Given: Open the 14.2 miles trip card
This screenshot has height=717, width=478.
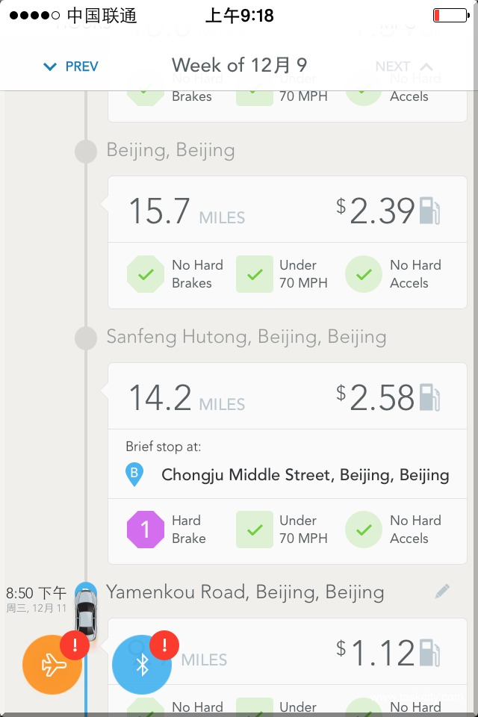Looking at the screenshot, I should click(x=288, y=397).
